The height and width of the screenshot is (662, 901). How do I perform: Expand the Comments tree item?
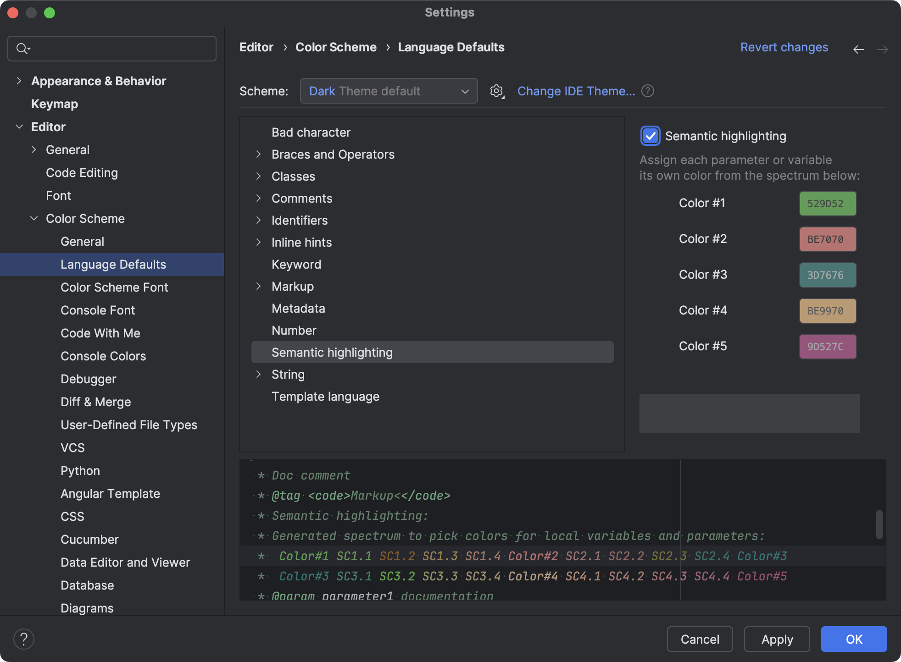[x=259, y=198]
